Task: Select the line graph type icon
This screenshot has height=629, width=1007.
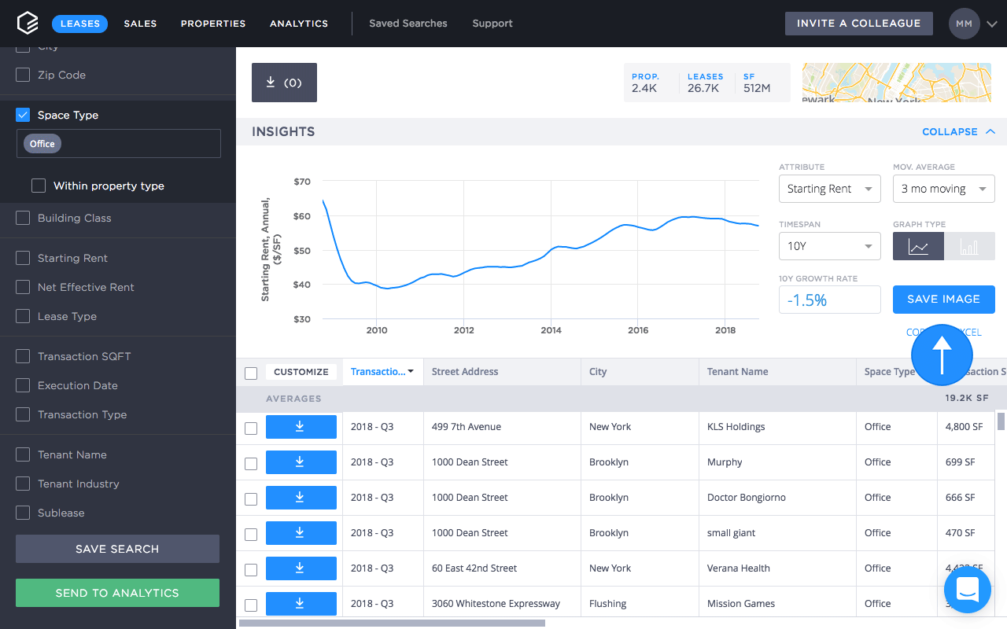Action: [918, 246]
